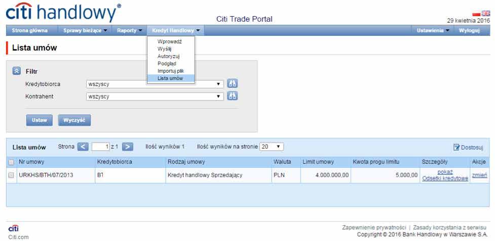Expand the Sprawy bieżące menu
Viewport: 495px width, 241px height.
click(85, 30)
